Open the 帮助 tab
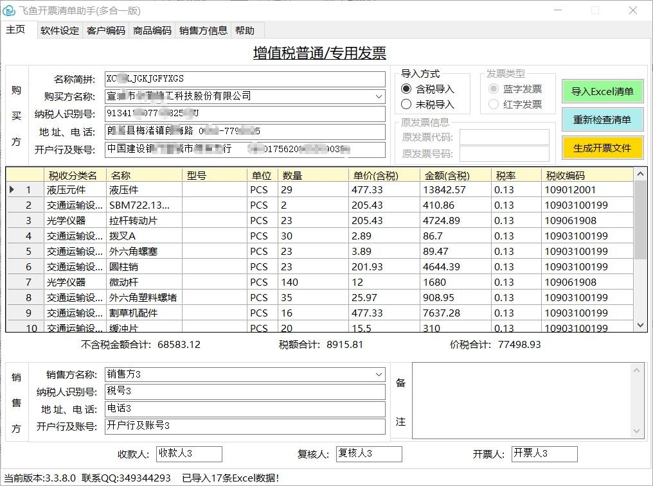 245,31
